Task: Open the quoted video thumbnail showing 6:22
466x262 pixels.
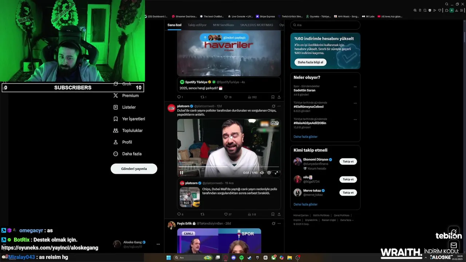Action: pos(190,197)
